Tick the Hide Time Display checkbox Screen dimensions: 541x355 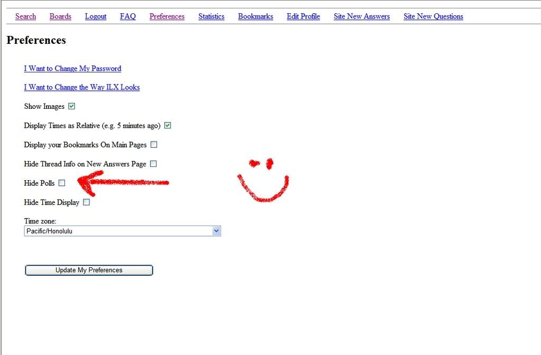coord(87,202)
